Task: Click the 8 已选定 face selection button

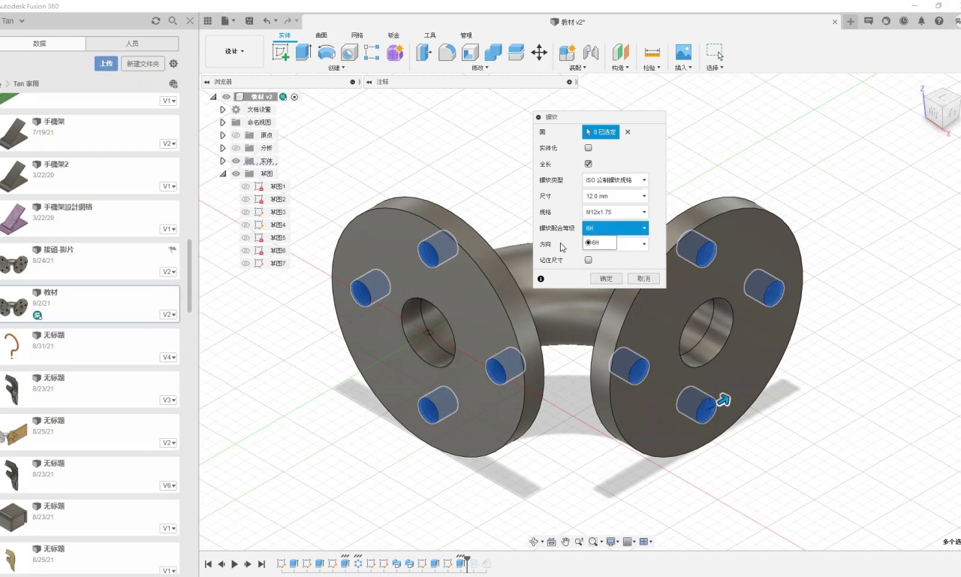Action: click(x=601, y=132)
